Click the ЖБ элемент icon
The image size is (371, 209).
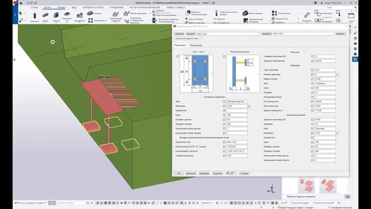coord(90,21)
